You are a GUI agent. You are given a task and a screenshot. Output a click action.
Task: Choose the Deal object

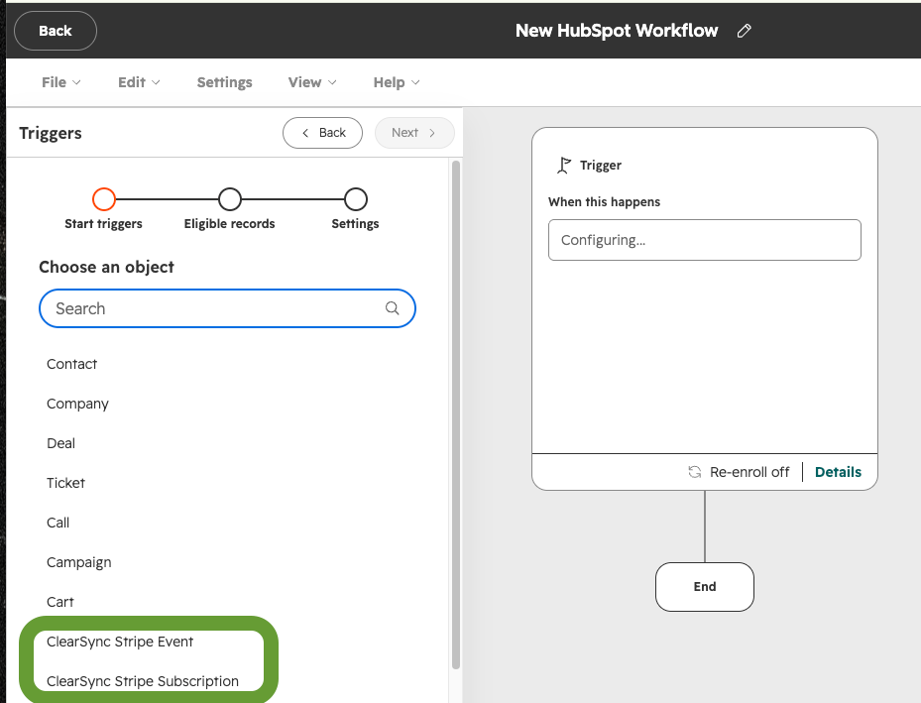[x=60, y=443]
